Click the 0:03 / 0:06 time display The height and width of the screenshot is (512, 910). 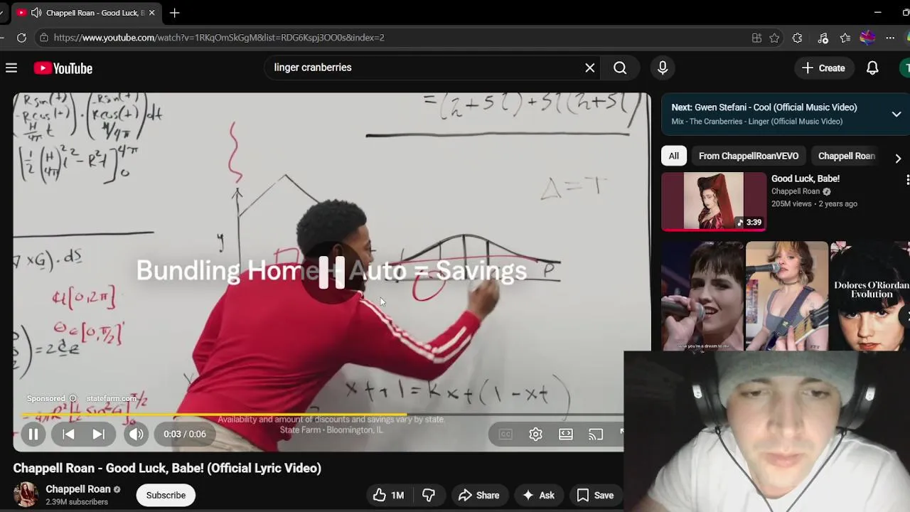click(185, 434)
